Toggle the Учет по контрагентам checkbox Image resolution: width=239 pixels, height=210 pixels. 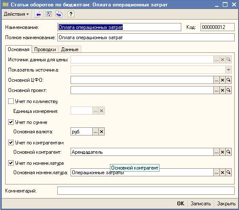coord(11,142)
